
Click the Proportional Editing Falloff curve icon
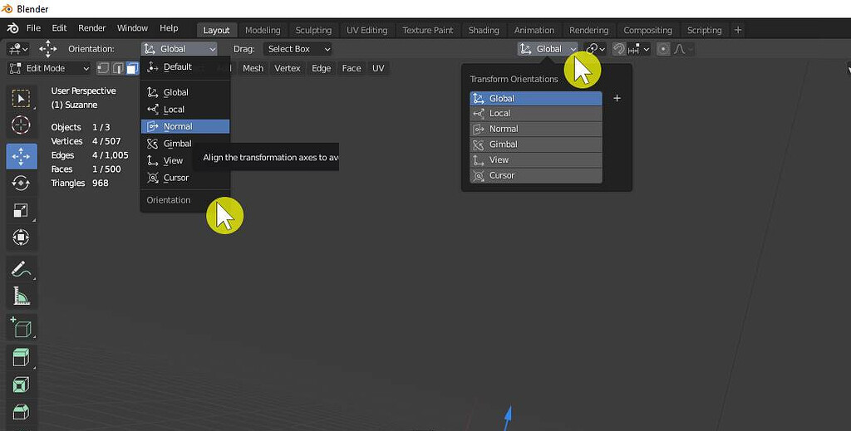coord(680,49)
